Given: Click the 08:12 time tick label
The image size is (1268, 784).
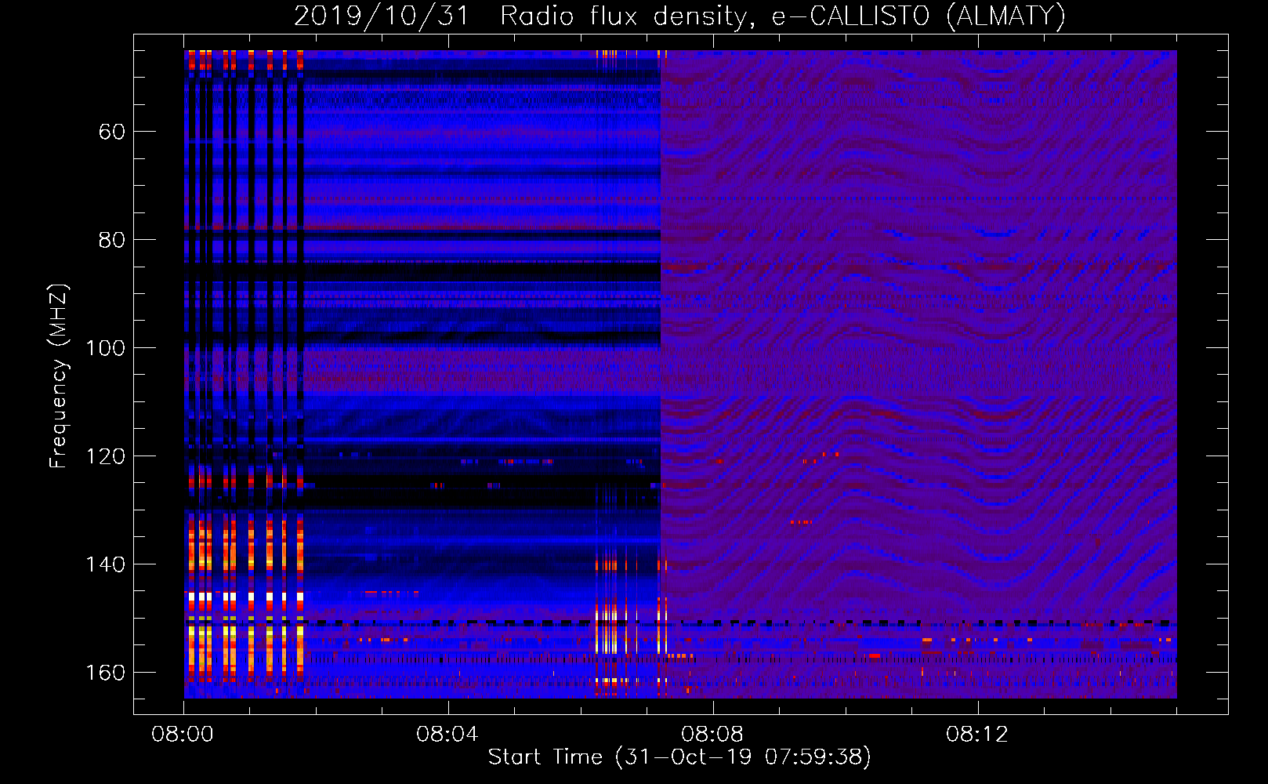Looking at the screenshot, I should (x=977, y=735).
